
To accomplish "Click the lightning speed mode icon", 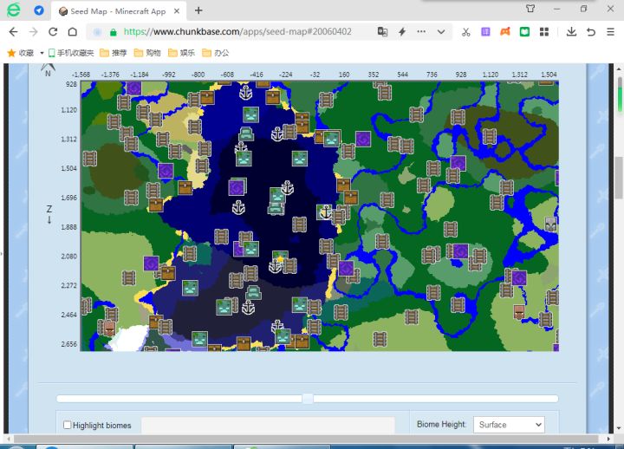I will pos(402,32).
